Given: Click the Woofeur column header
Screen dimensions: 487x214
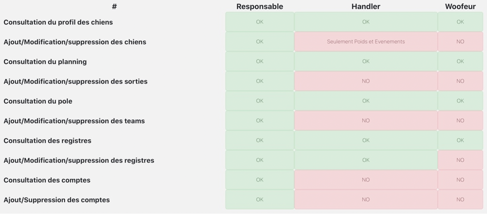Looking at the screenshot, I should pos(460,6).
